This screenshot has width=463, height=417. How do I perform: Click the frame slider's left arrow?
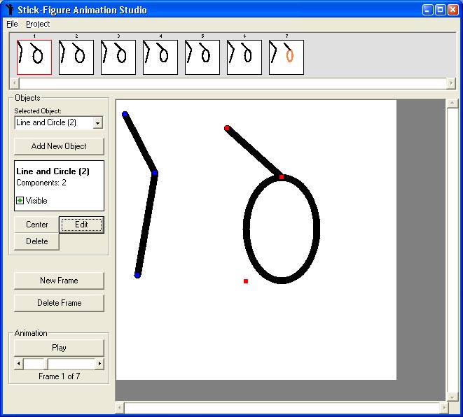click(19, 364)
